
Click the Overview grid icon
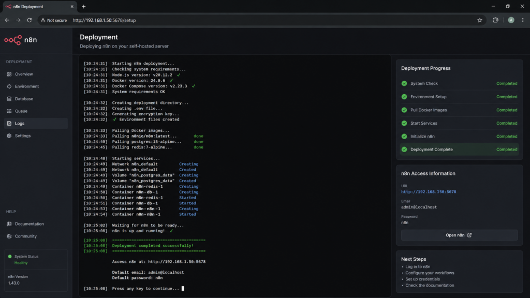tap(9, 74)
